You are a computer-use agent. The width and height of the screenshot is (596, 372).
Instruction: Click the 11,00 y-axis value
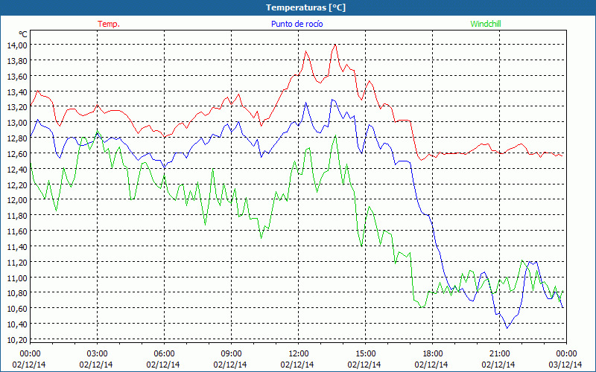[x=17, y=278]
